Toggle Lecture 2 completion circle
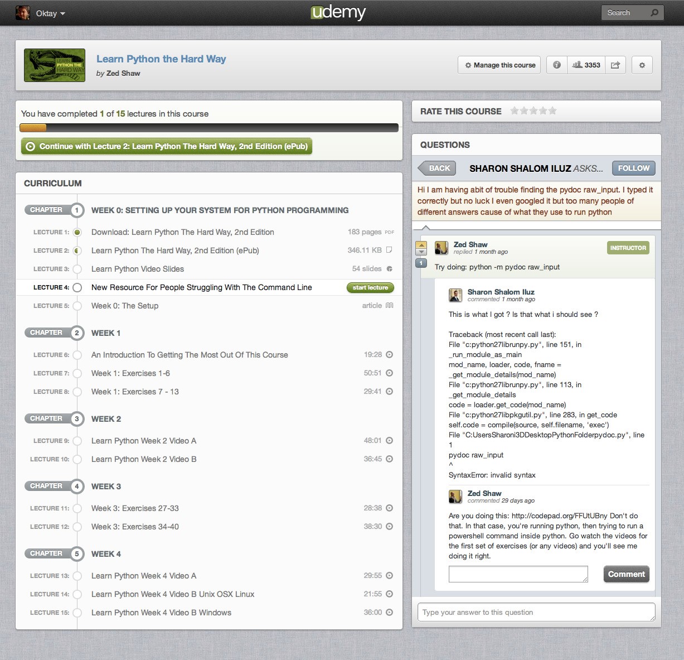Screen dimensions: 684x660 [x=77, y=250]
